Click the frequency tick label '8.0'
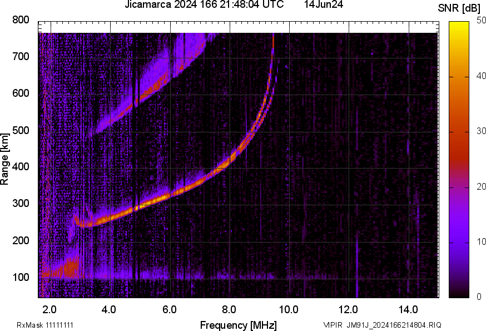This screenshot has width=486, height=331. pos(229,310)
